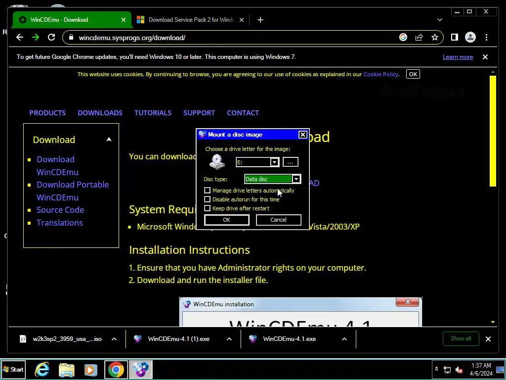Cancel the Mount a disc image dialog

279,220
